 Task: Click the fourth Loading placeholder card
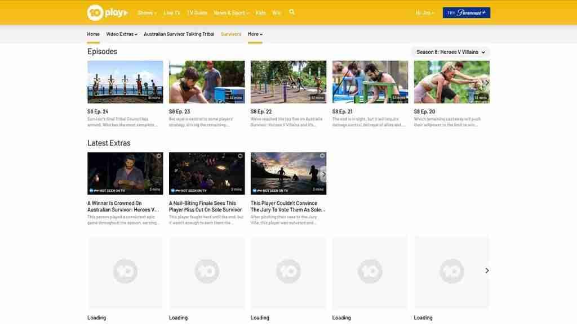point(370,272)
